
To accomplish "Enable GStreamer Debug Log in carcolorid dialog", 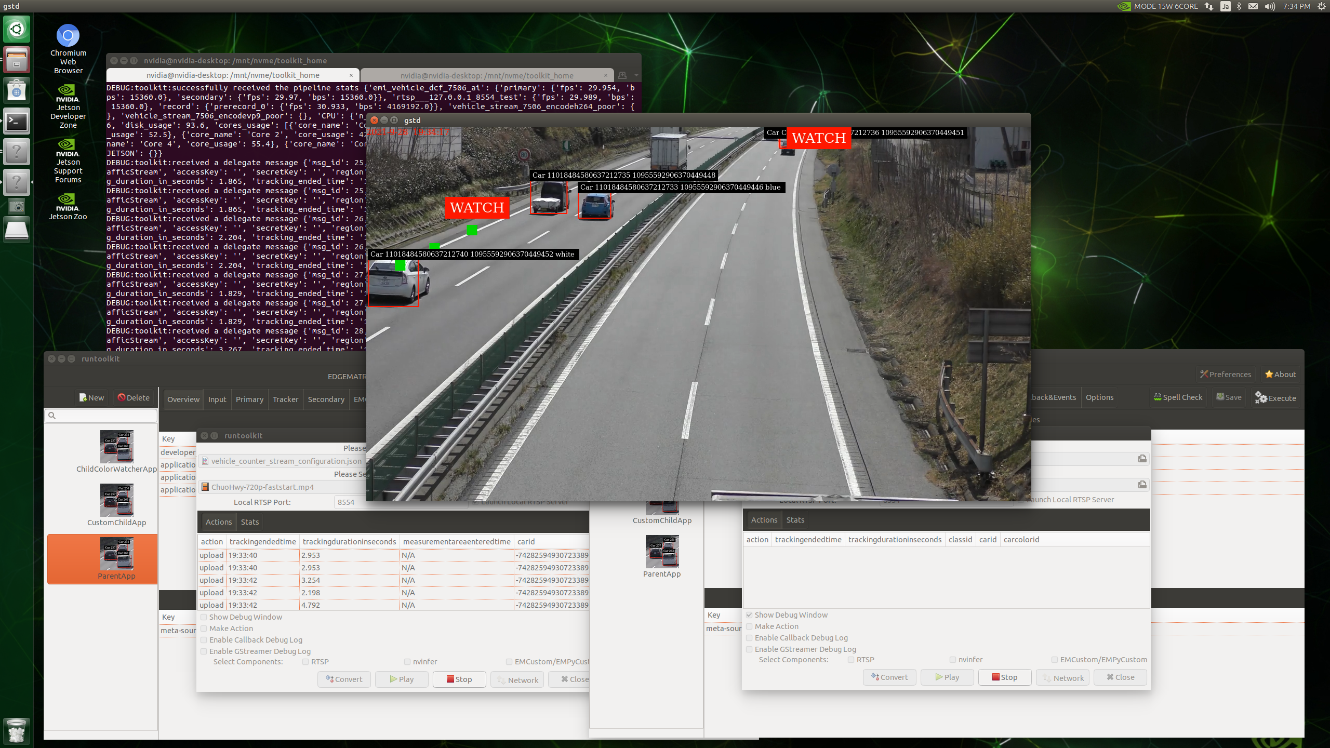I will (749, 649).
